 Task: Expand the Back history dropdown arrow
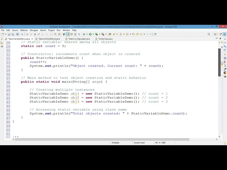coord(144,34)
